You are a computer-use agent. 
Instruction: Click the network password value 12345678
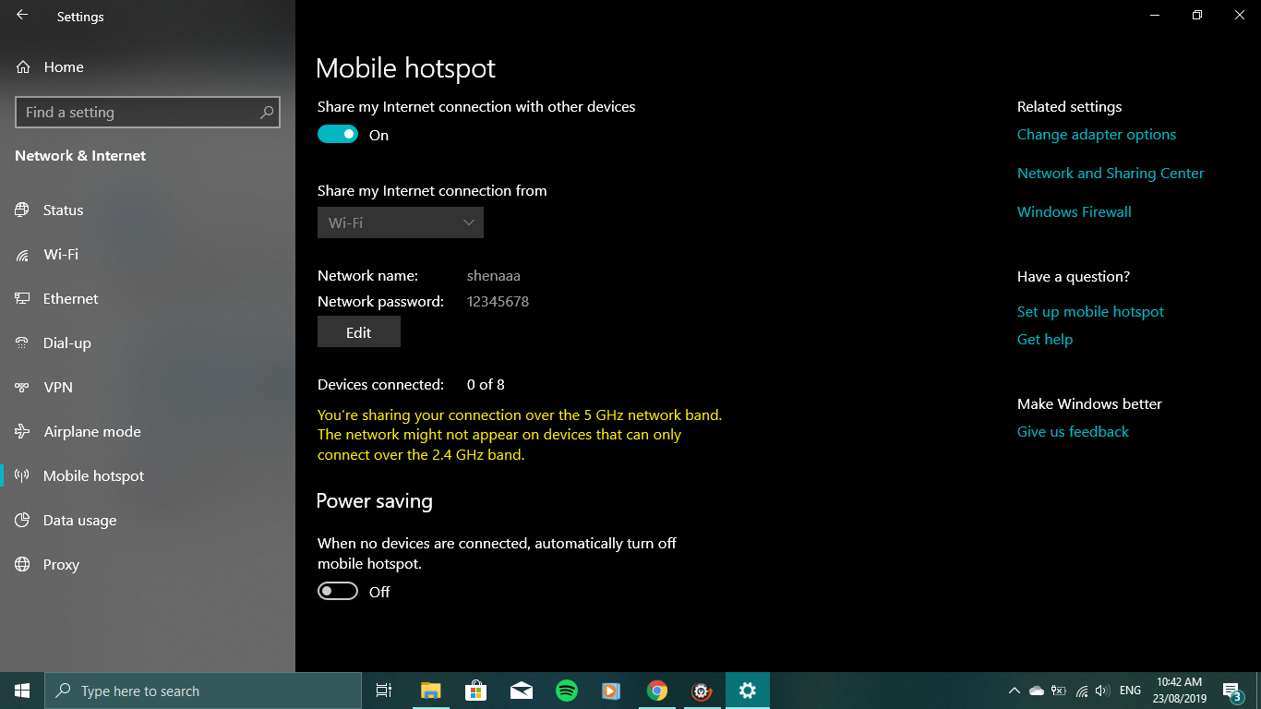(x=498, y=302)
